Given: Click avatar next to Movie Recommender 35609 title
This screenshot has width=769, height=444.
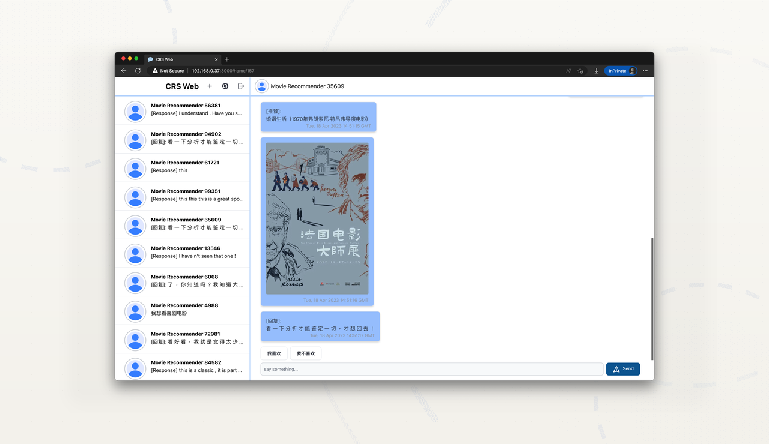Looking at the screenshot, I should click(261, 86).
